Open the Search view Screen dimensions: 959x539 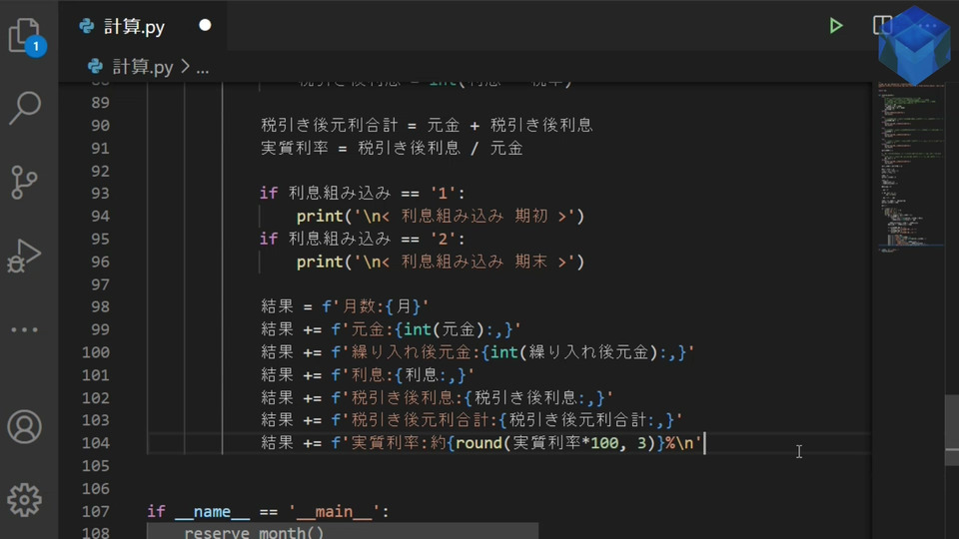[24, 108]
